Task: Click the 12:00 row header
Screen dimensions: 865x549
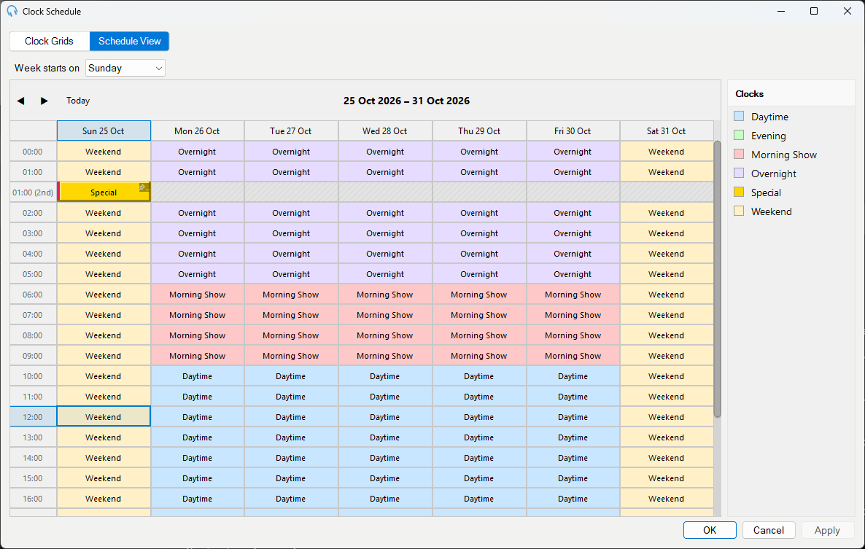Action: pyautogui.click(x=33, y=417)
